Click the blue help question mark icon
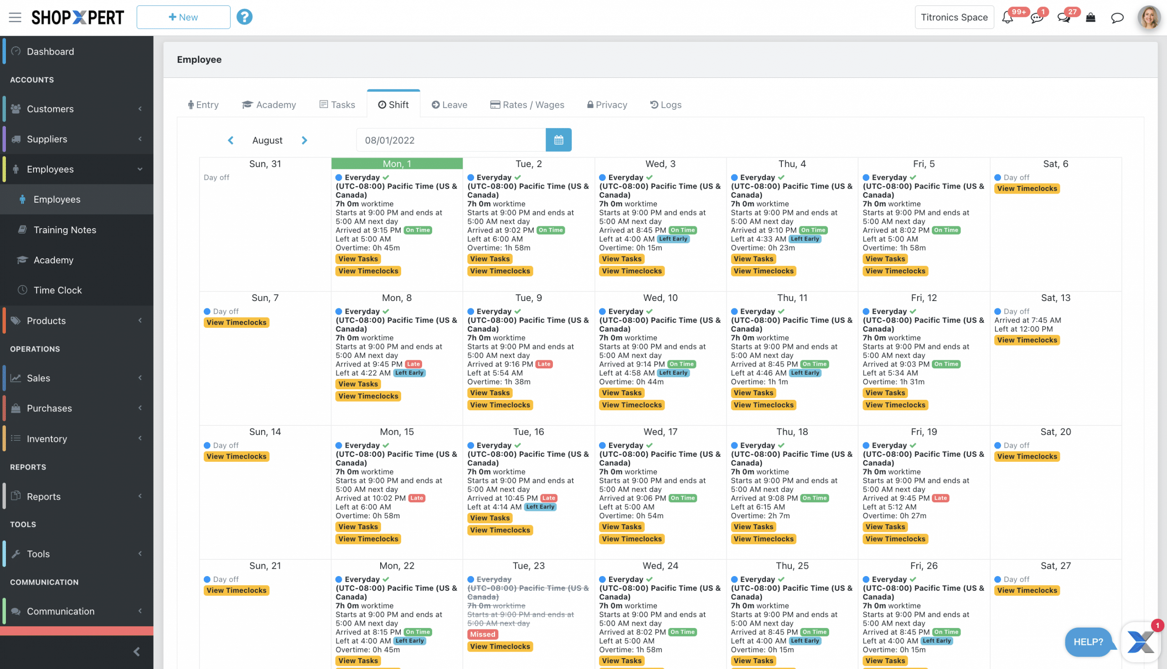 click(x=244, y=17)
